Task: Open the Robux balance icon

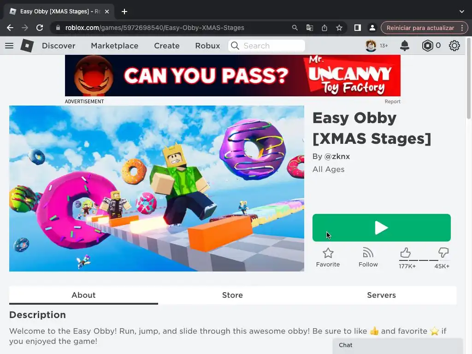Action: point(427,46)
